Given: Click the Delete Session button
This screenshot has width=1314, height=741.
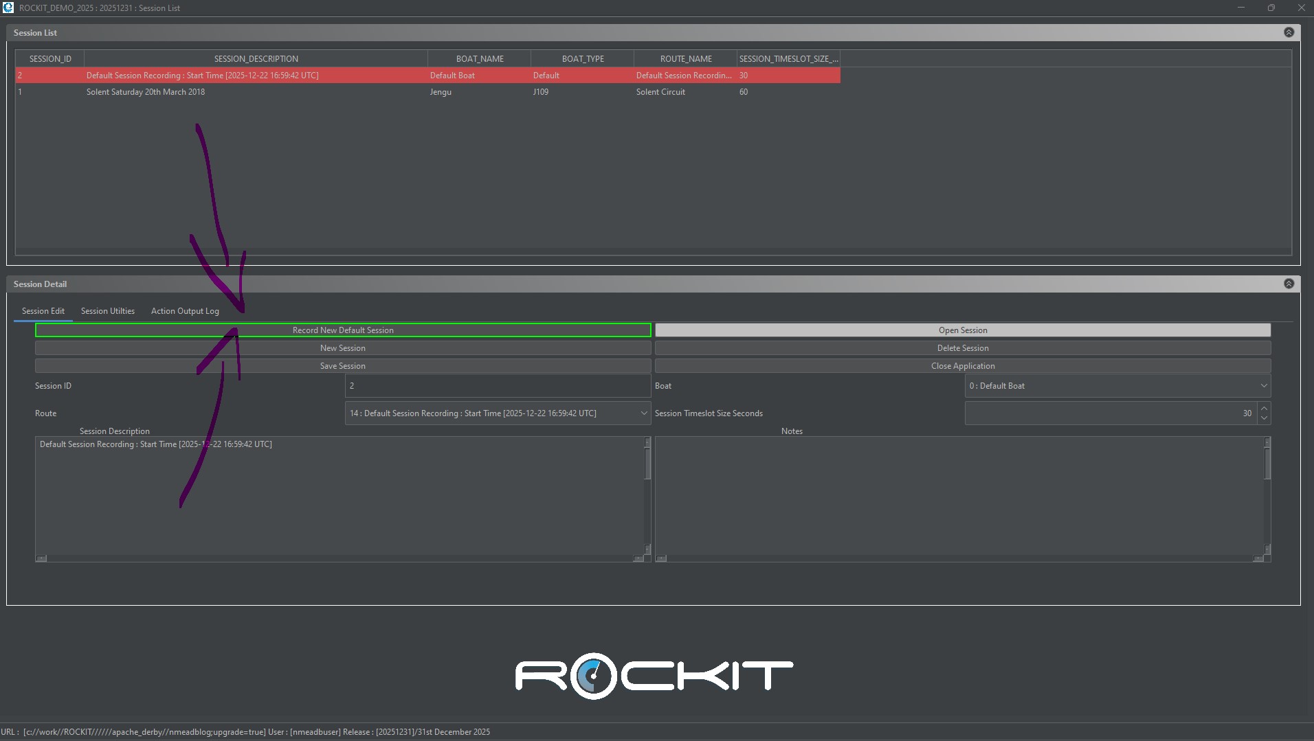Looking at the screenshot, I should pyautogui.click(x=962, y=348).
